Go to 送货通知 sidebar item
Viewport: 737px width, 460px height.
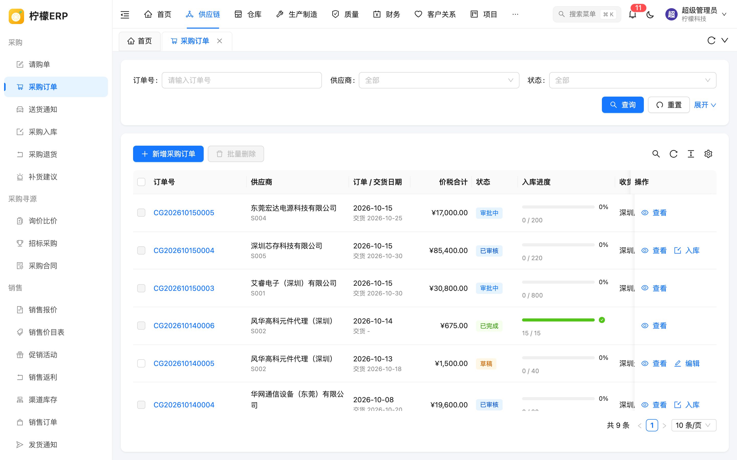point(56,110)
